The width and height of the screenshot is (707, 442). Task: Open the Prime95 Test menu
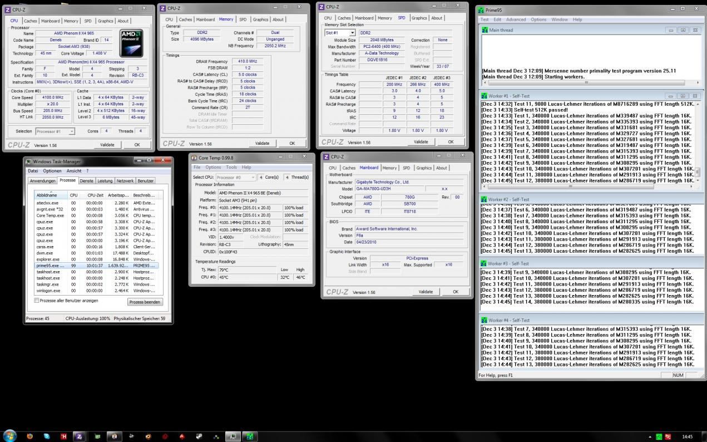point(484,19)
